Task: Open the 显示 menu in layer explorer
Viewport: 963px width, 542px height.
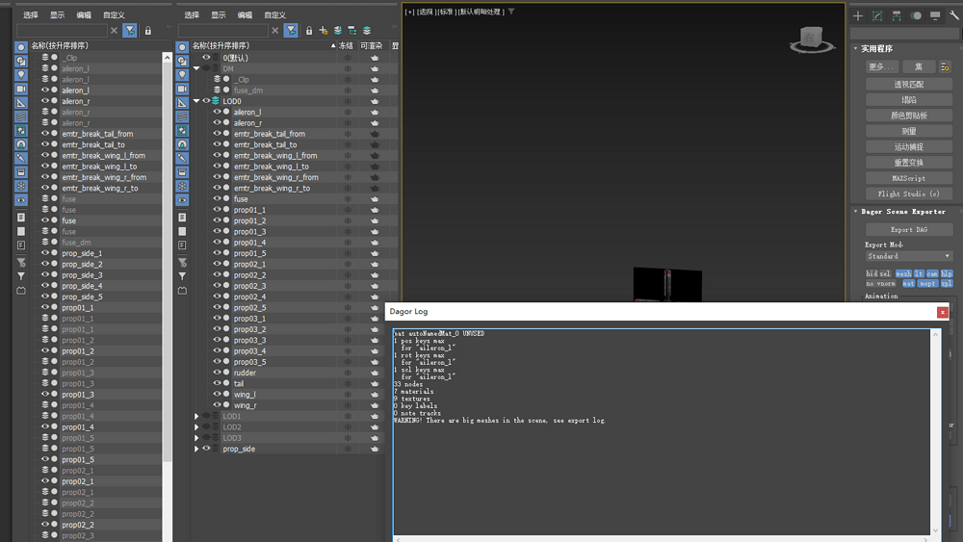Action: (219, 15)
